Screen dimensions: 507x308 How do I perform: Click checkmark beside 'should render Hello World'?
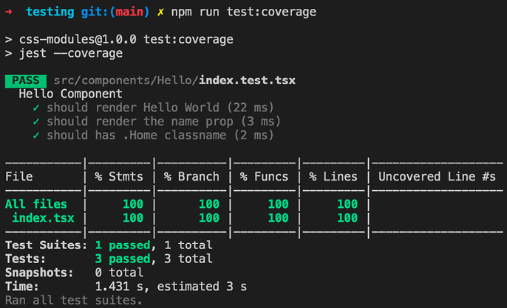[x=36, y=108]
